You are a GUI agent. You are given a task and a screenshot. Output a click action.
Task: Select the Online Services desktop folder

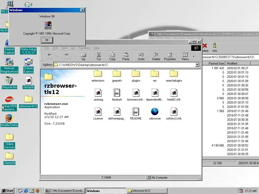point(9,141)
